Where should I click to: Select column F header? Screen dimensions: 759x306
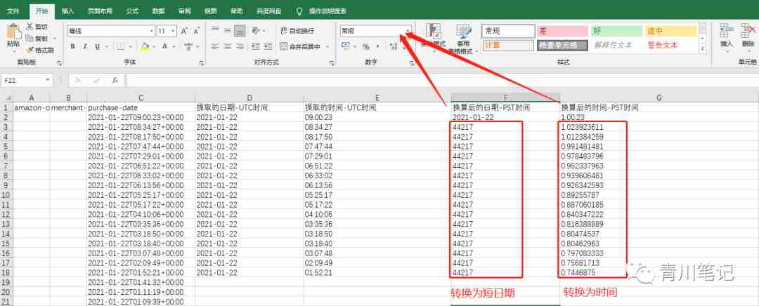(x=505, y=98)
